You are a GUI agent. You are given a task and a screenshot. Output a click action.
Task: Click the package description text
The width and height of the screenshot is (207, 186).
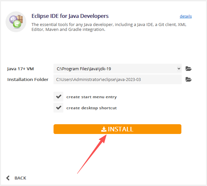(109, 27)
